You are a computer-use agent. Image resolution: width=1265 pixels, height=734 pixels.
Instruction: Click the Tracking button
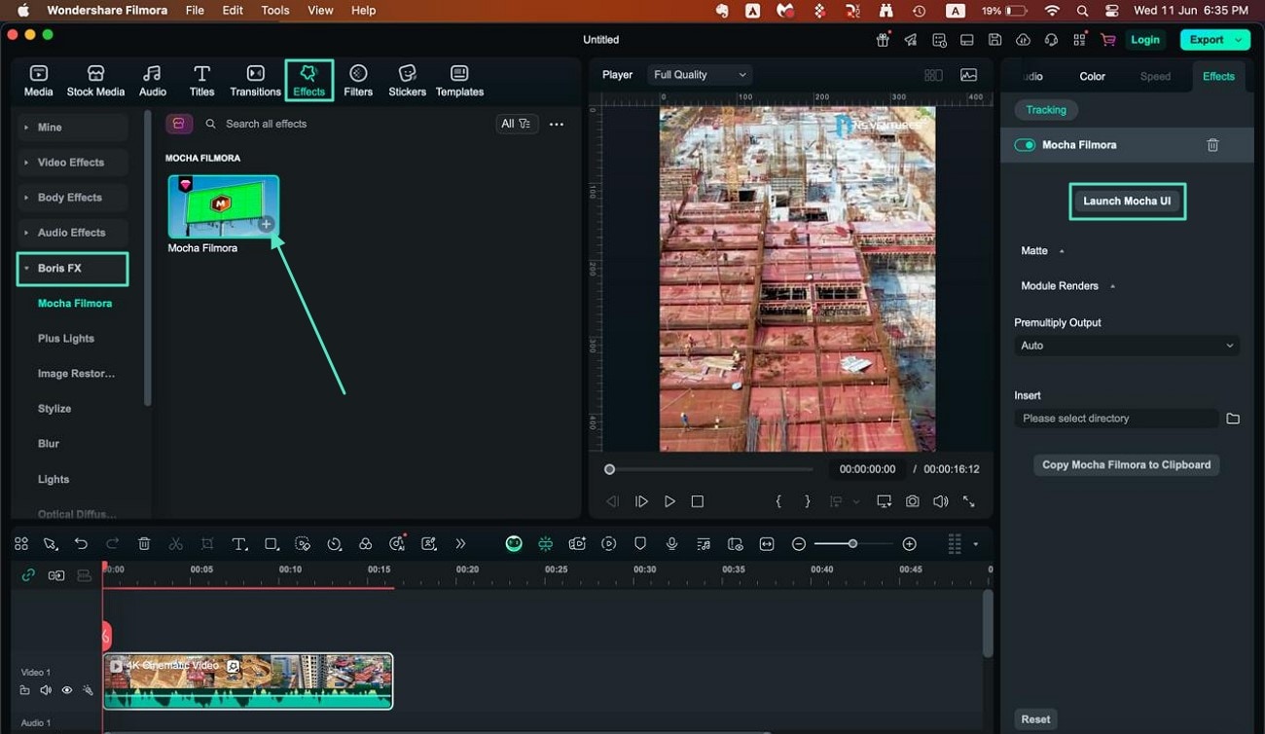click(x=1046, y=110)
